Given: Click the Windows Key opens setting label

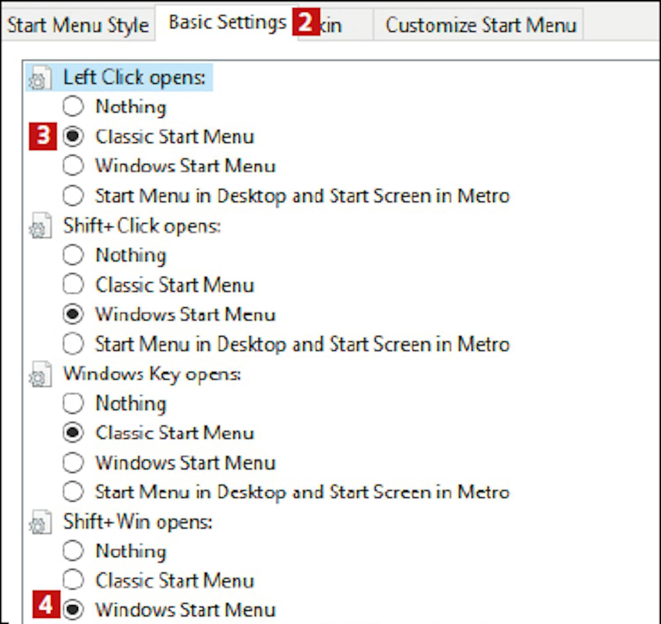Looking at the screenshot, I should 152,374.
